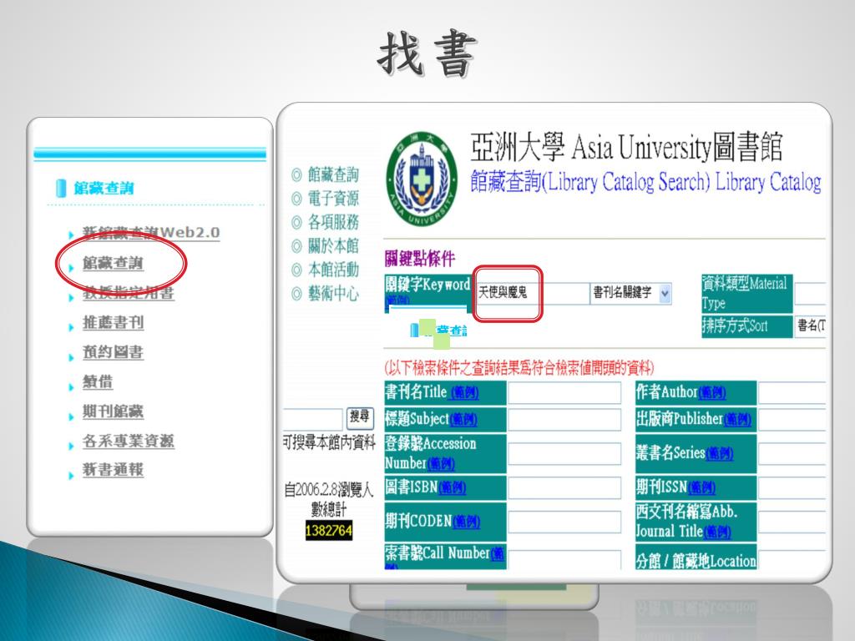Open 範例 link next to 書刊名Title
The image size is (855, 641).
tap(465, 392)
